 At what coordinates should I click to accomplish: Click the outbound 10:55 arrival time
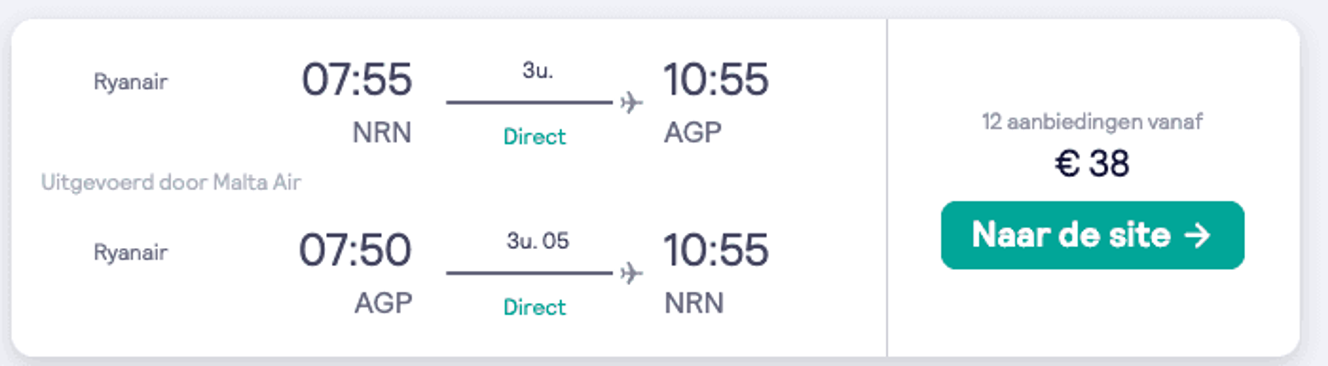pyautogui.click(x=716, y=79)
